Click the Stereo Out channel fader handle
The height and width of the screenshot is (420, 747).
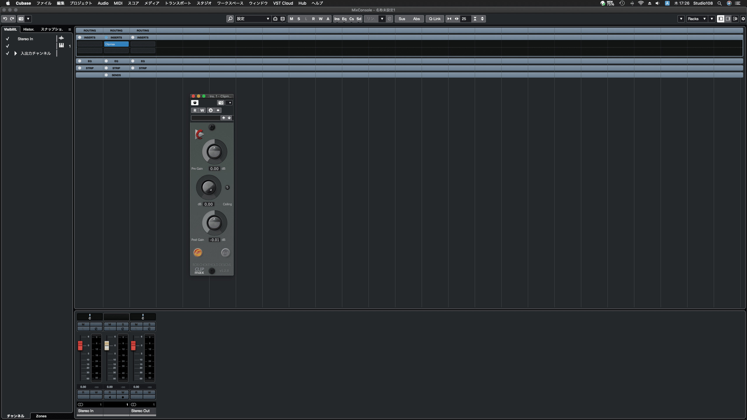[x=133, y=346]
